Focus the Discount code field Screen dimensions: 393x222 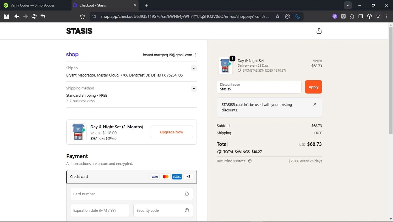pyautogui.click(x=259, y=87)
